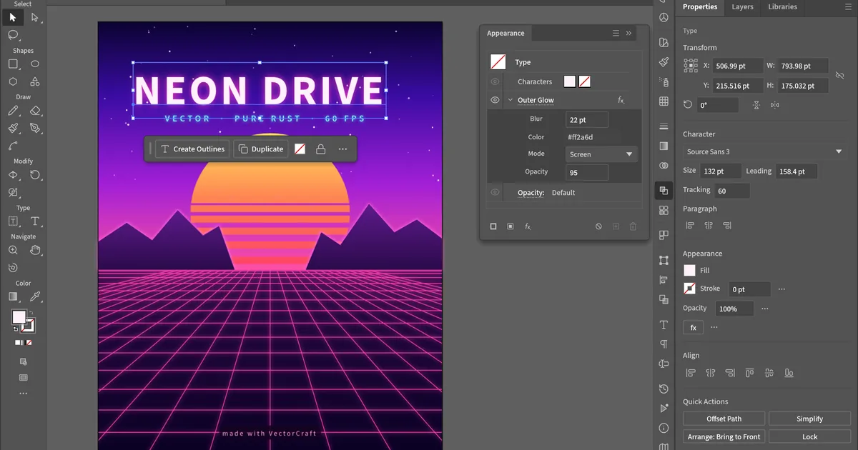Image resolution: width=858 pixels, height=450 pixels.
Task: Select the Eyedropper tool
Action: coord(35,296)
